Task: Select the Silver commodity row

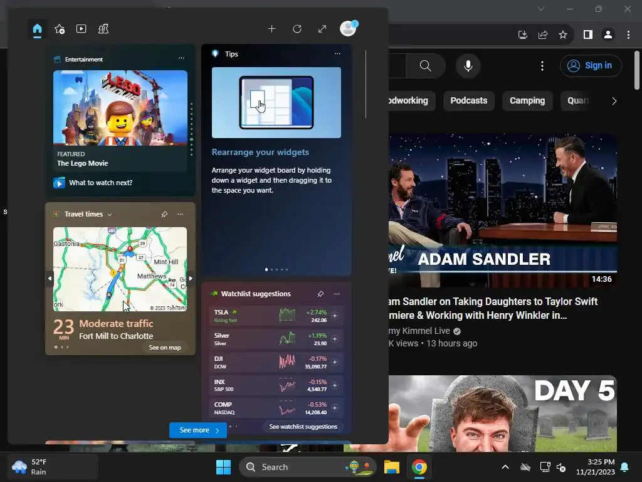Action: [x=276, y=339]
